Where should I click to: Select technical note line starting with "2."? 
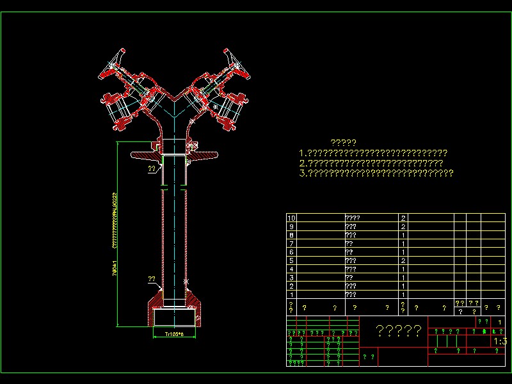coord(371,163)
